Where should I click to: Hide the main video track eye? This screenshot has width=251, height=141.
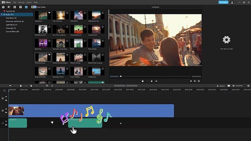coord(6,109)
